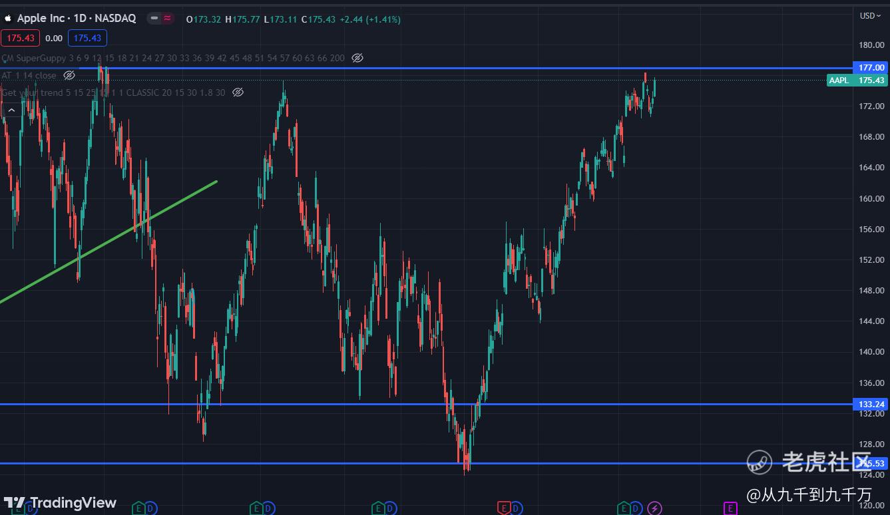Click the 160.00 price axis label
The width and height of the screenshot is (890, 515).
[871, 198]
